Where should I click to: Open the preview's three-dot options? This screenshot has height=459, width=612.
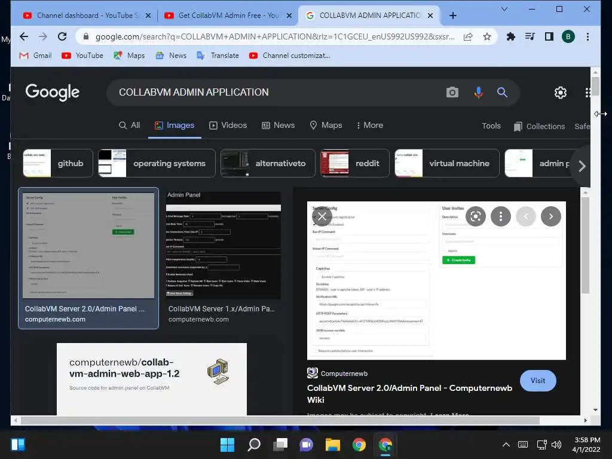501,216
